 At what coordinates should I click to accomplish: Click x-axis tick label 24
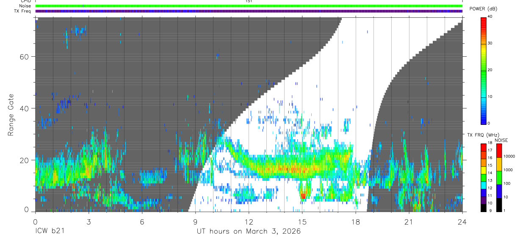pyautogui.click(x=462, y=222)
